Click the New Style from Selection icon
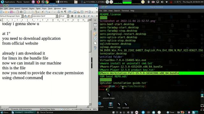 (29, 16)
